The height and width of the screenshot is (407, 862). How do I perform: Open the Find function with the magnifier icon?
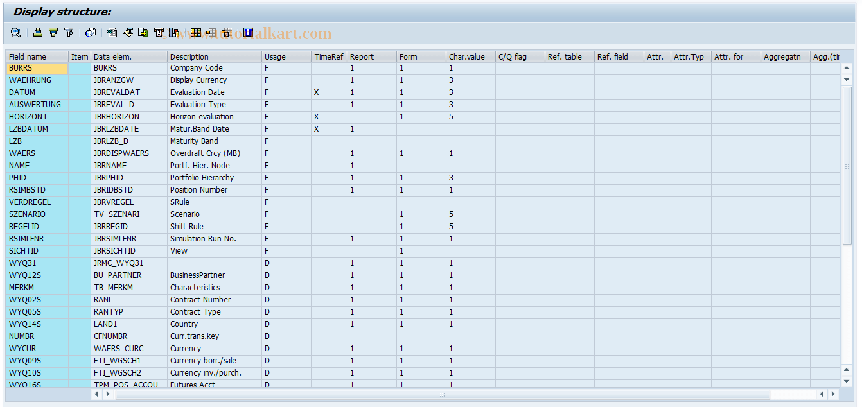pyautogui.click(x=15, y=32)
